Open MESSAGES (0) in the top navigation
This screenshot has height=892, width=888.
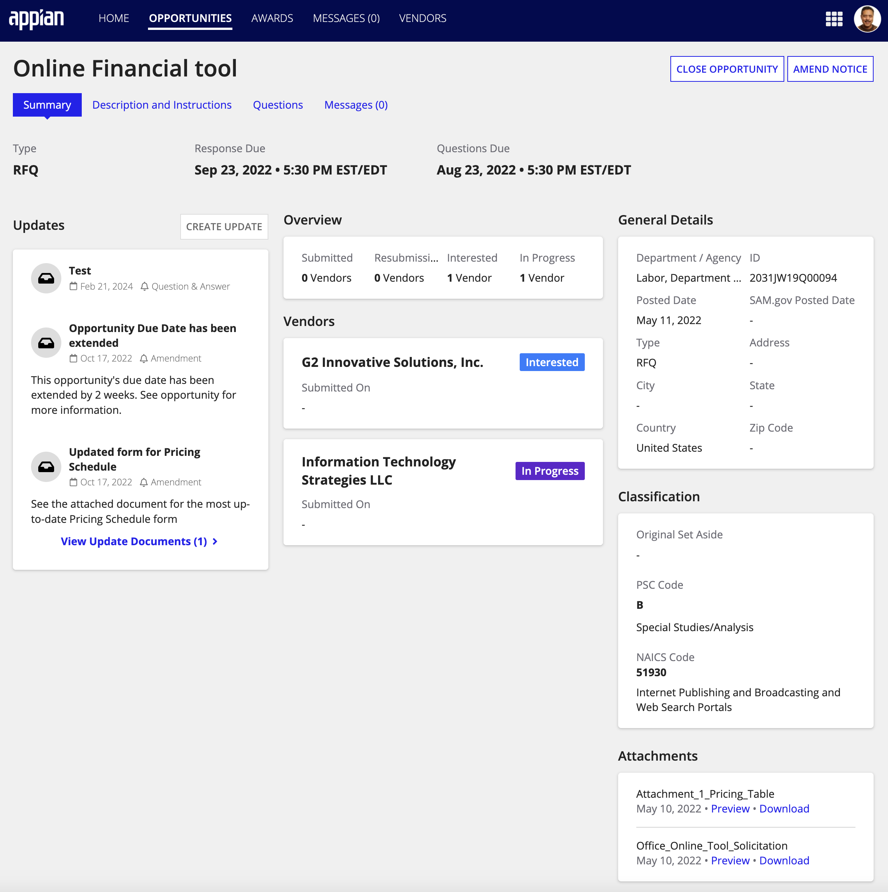click(346, 18)
